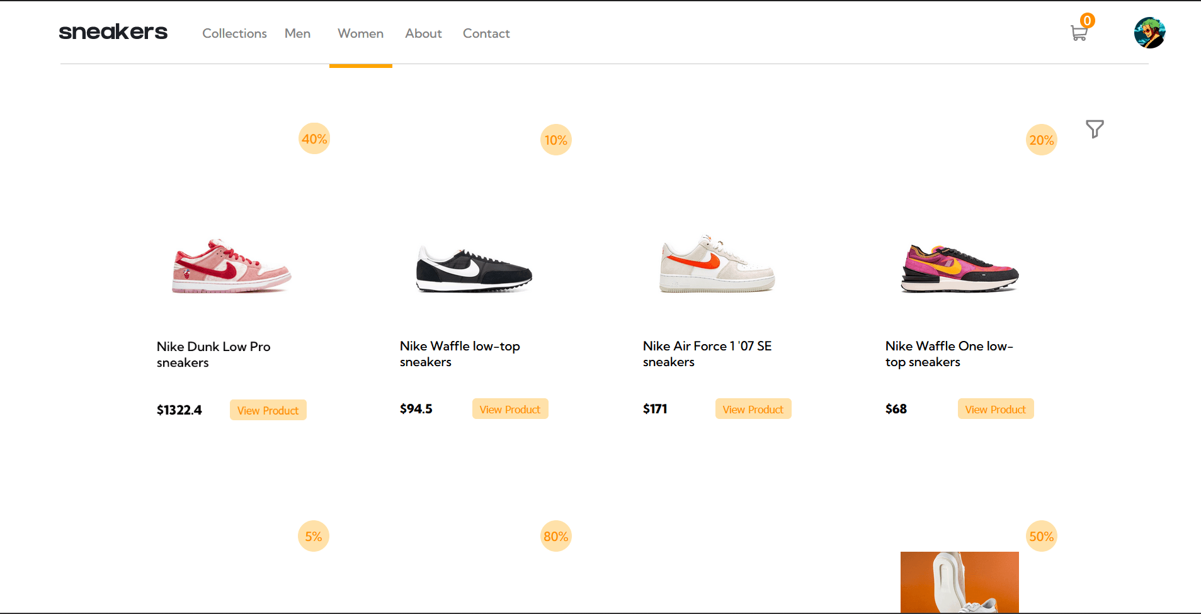Open the shopping cart icon
This screenshot has width=1201, height=614.
pos(1079,33)
